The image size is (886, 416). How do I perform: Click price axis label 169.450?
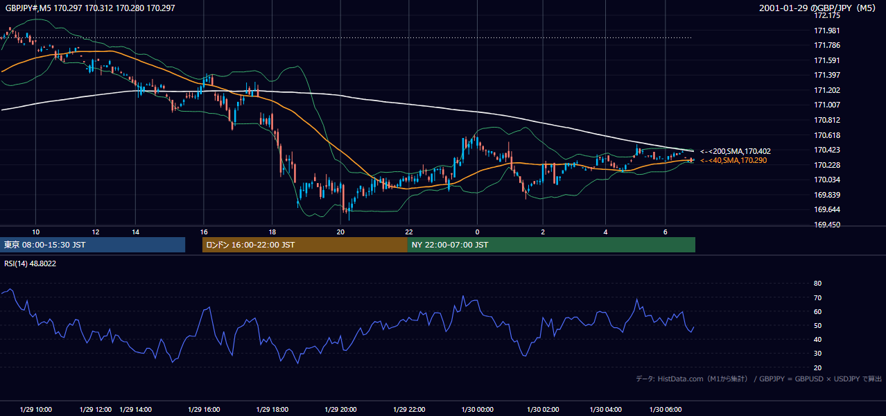point(827,225)
